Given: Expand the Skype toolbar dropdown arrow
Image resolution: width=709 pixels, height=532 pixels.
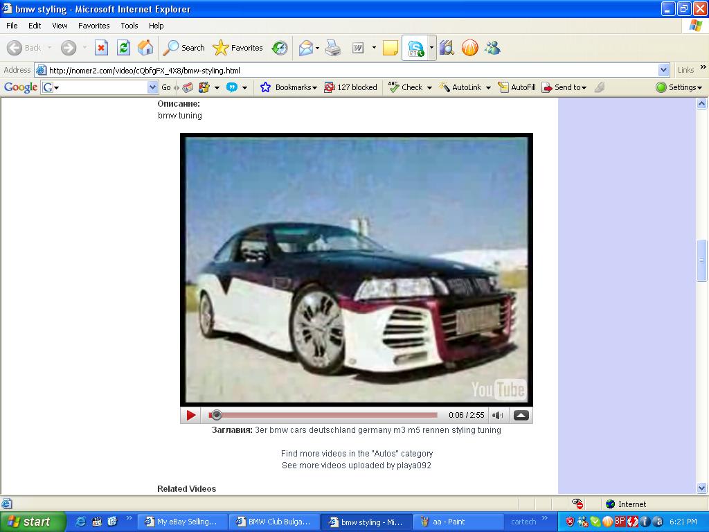Looking at the screenshot, I should [x=431, y=48].
